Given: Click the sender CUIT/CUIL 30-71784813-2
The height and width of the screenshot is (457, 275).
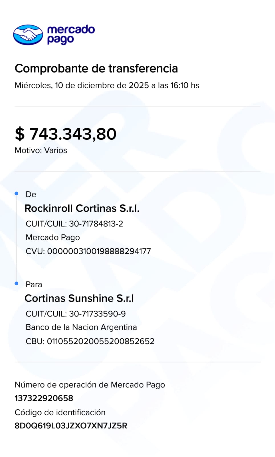Looking at the screenshot, I should point(74,224).
